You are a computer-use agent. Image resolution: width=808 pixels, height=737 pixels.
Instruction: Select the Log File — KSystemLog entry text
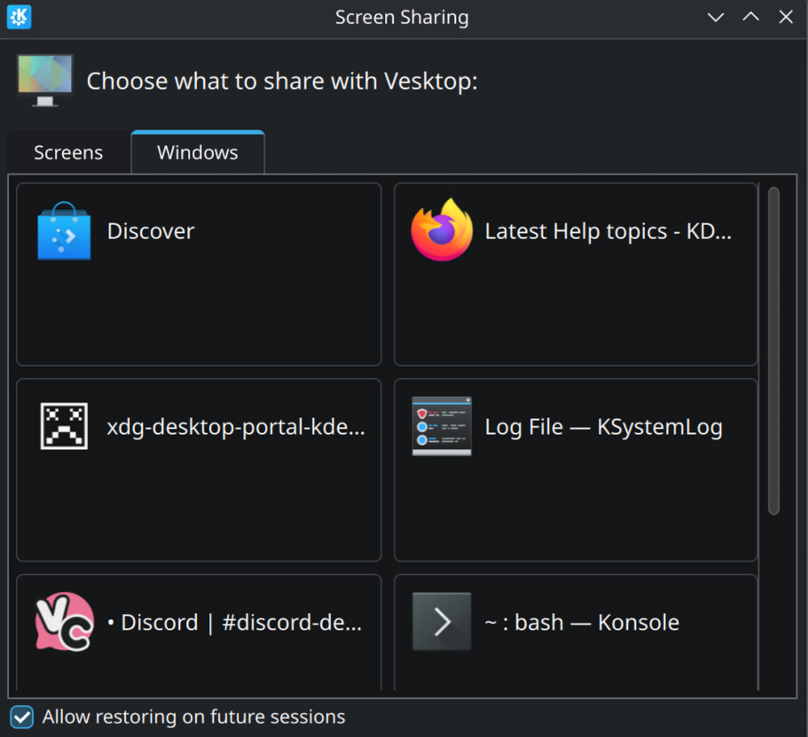pos(603,427)
